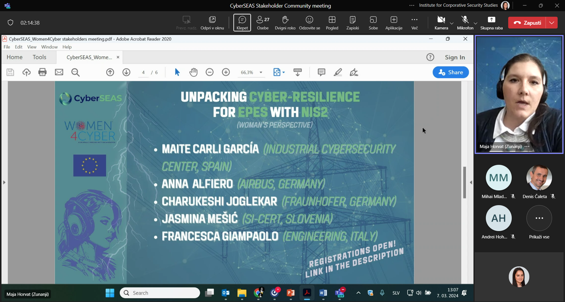565x302 pixels.
Task: Open Več more actions menu
Action: pos(415,23)
